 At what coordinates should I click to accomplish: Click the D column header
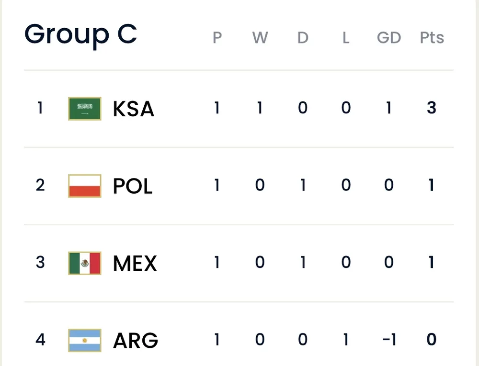click(x=303, y=38)
